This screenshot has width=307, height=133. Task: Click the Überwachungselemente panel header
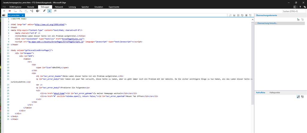(x=267, y=15)
